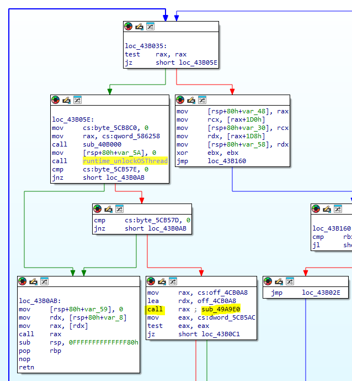The width and height of the screenshot is (352, 381).
Task: Click the group-nodes icon in loc_43B05E node
Action: tap(78, 100)
